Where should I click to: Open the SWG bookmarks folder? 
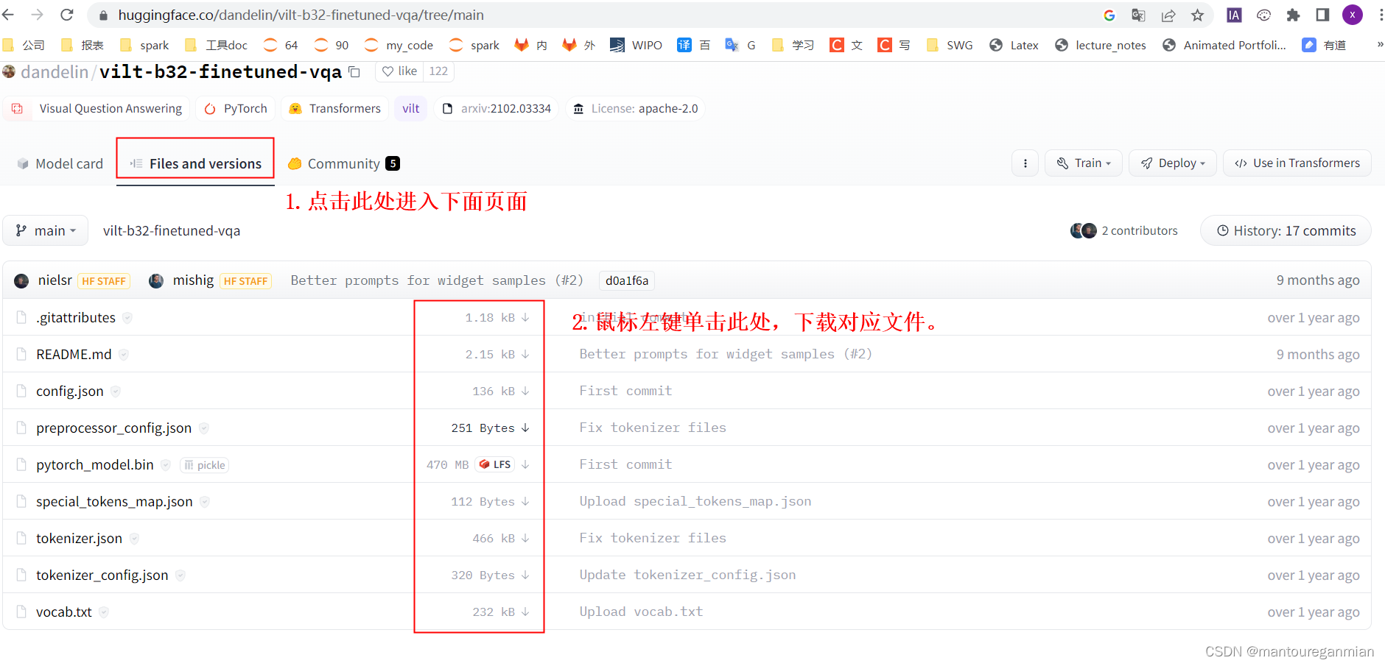click(949, 45)
